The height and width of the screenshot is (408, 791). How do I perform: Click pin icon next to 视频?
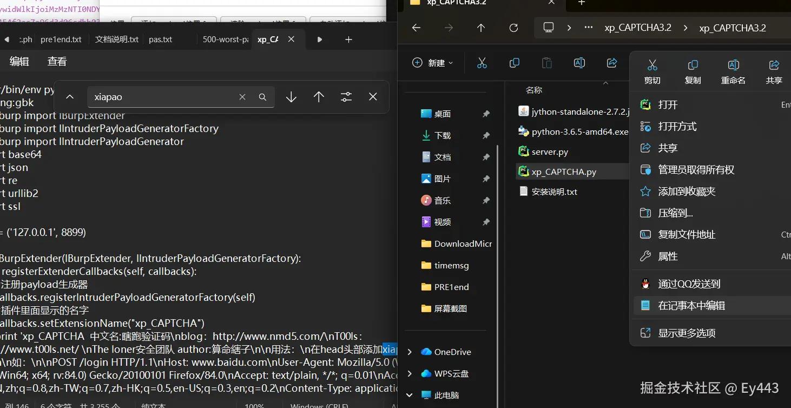tap(486, 222)
